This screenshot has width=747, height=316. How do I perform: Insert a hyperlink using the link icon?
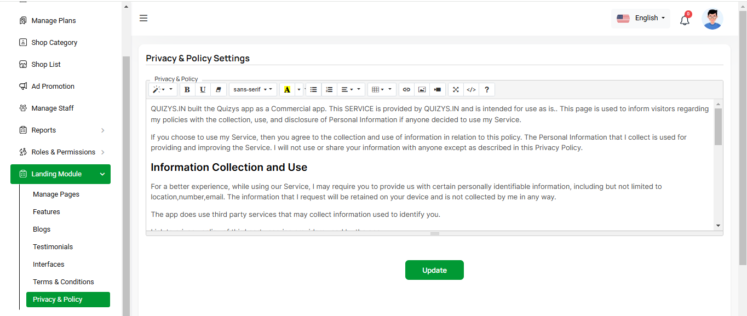pos(406,89)
